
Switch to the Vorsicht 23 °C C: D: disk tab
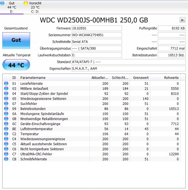(x=35, y=7)
